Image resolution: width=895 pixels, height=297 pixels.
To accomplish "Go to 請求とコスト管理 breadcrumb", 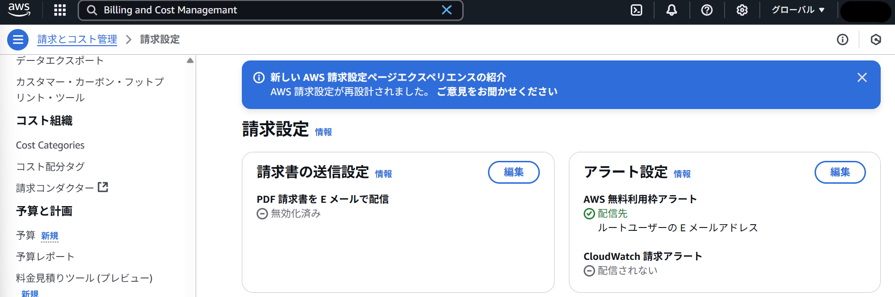I will pos(77,40).
